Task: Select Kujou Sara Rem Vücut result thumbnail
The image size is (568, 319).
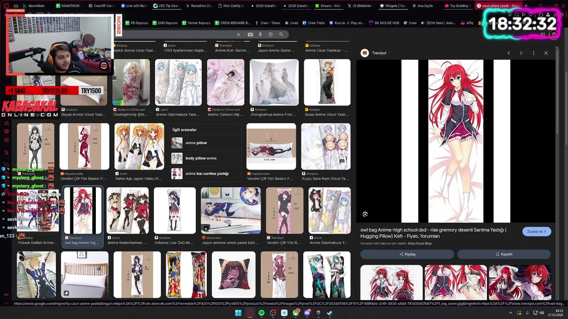Action: pyautogui.click(x=326, y=146)
